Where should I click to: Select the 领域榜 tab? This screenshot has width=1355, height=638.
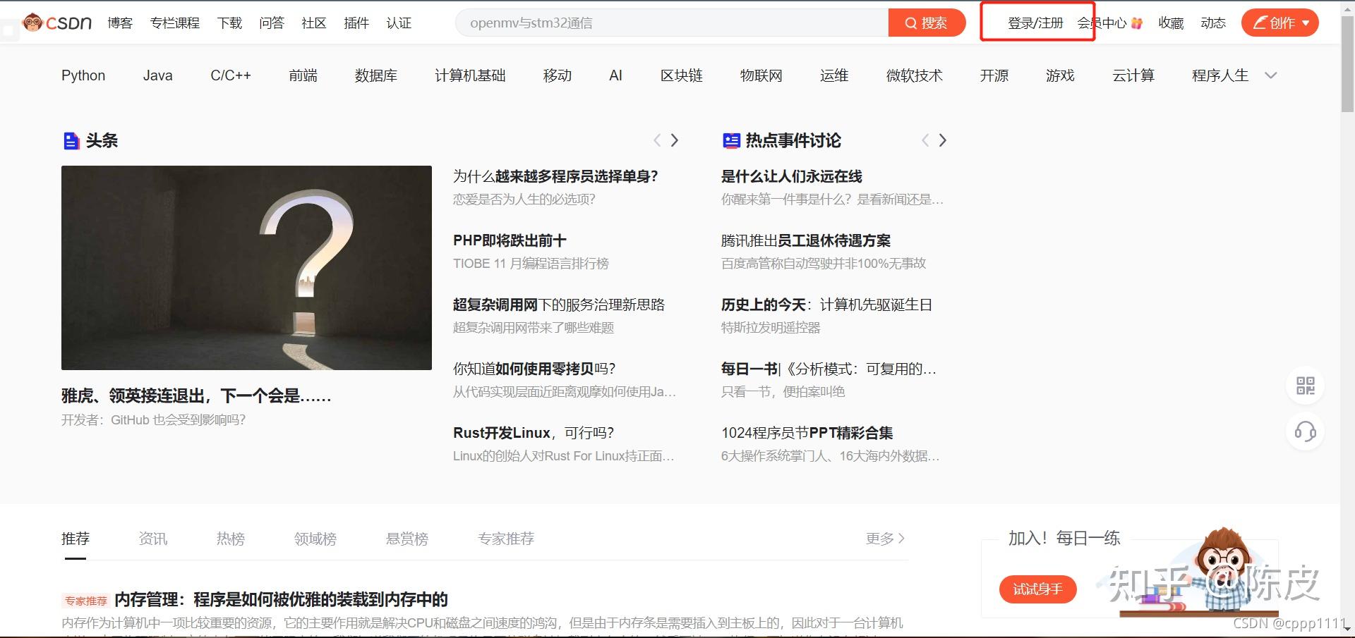(x=315, y=539)
